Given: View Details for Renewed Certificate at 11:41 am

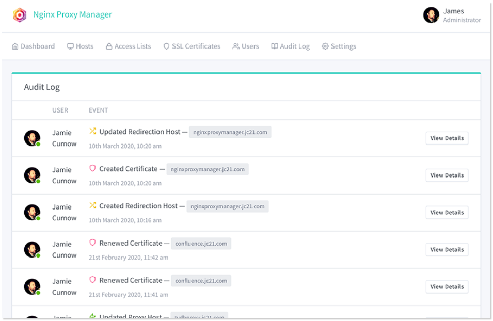Looking at the screenshot, I should pyautogui.click(x=447, y=287).
